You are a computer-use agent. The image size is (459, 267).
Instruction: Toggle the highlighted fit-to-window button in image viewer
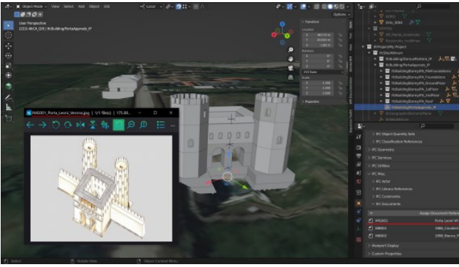pyautogui.click(x=119, y=125)
